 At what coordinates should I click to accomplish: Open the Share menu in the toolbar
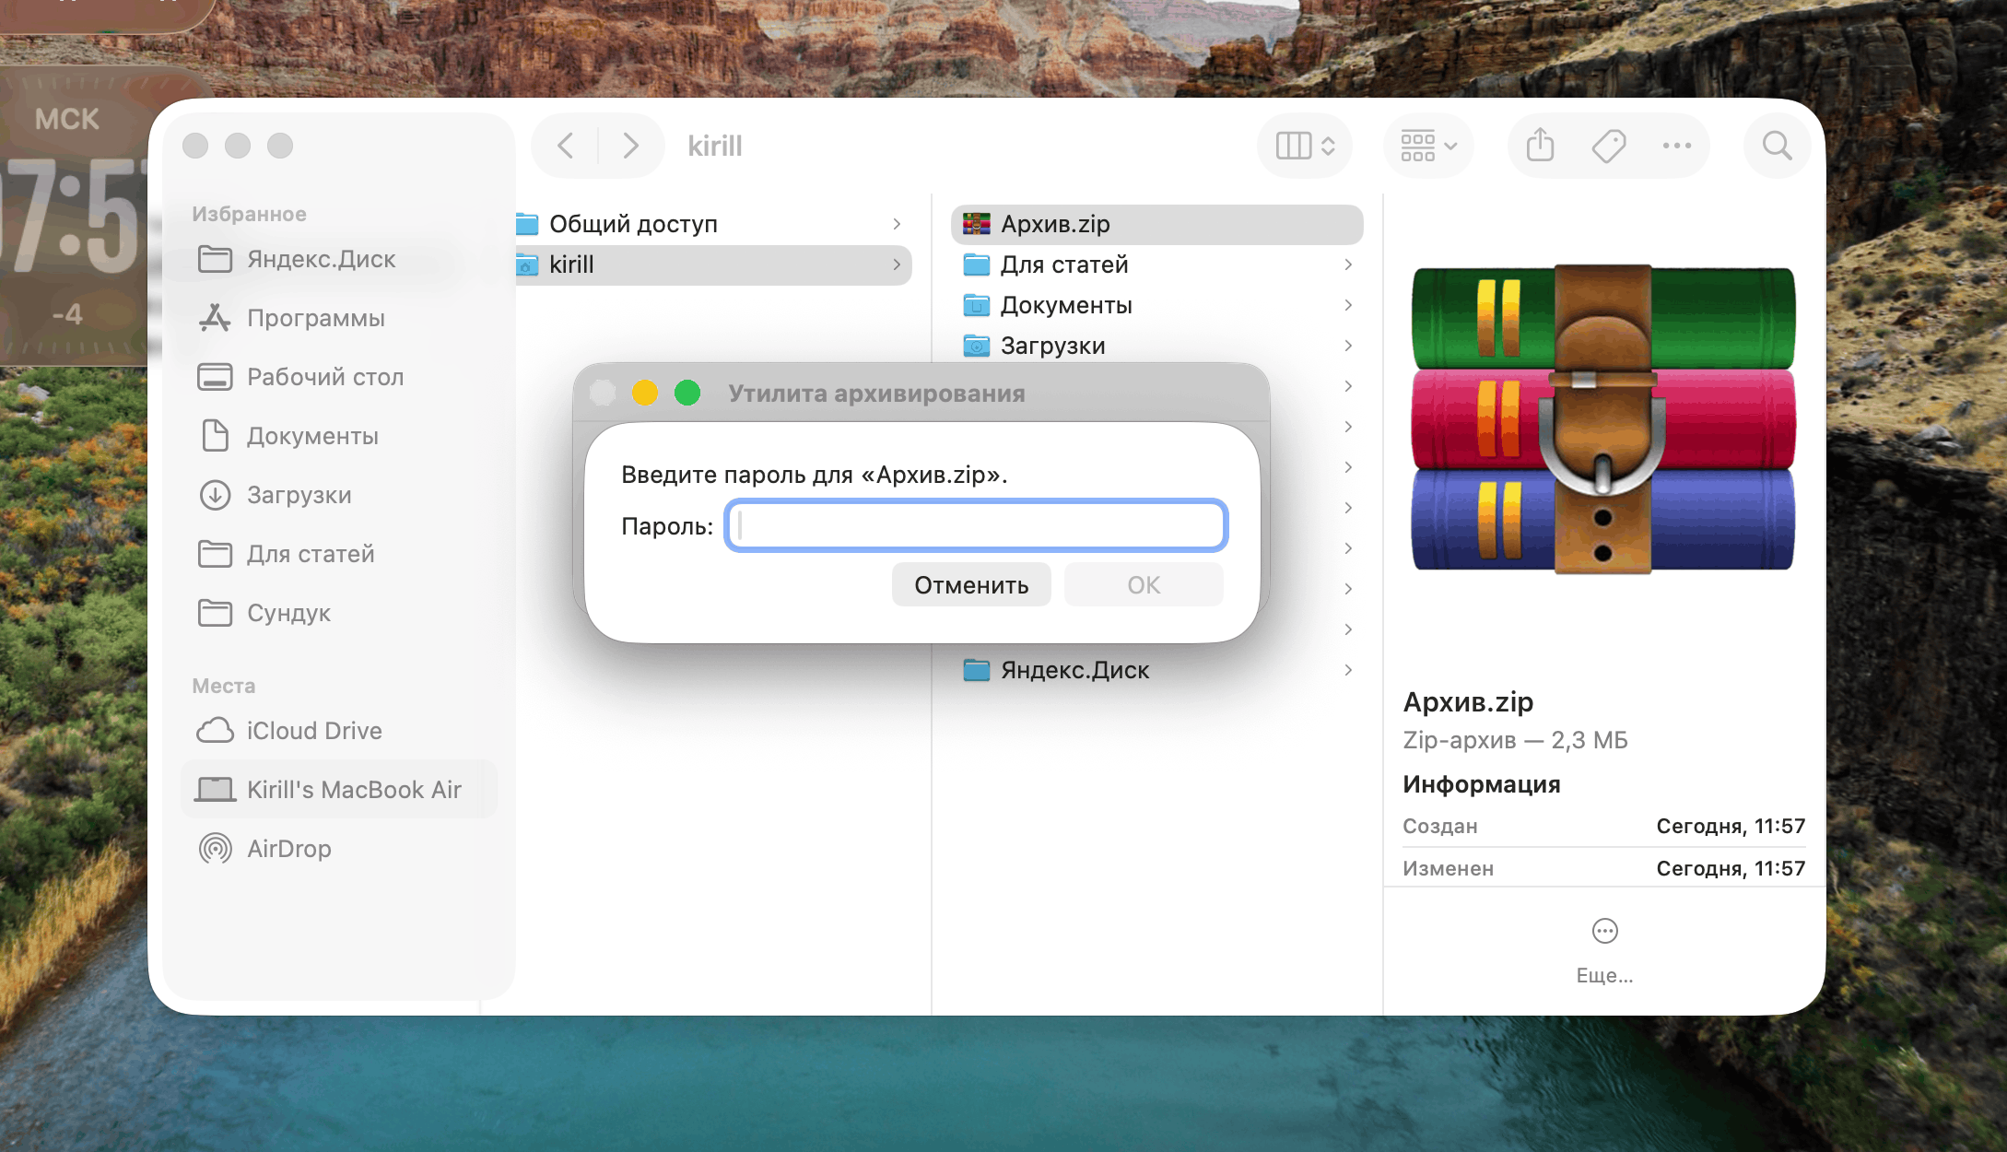(1538, 145)
